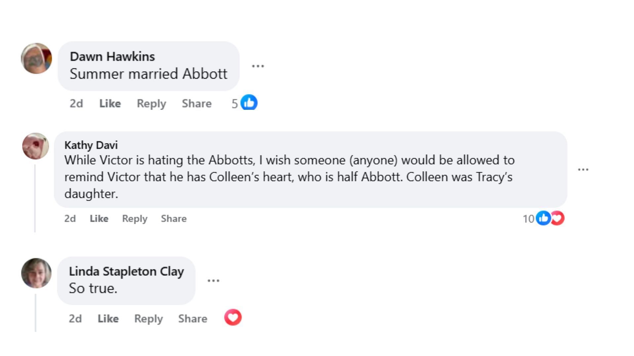This screenshot has height=356, width=634.
Task: Click Linda Stapleton Clay's avatar photo
Action: click(x=36, y=273)
